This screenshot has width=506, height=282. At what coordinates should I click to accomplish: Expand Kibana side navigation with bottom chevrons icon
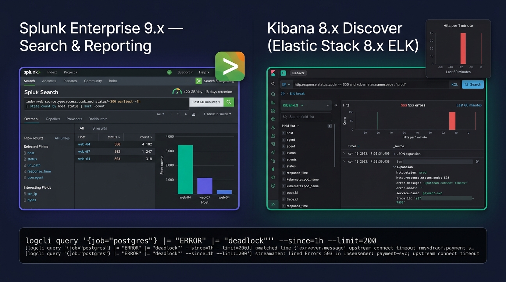coord(273,204)
